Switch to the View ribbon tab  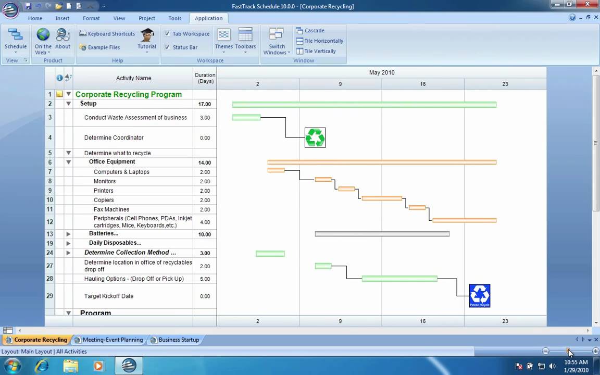click(119, 18)
